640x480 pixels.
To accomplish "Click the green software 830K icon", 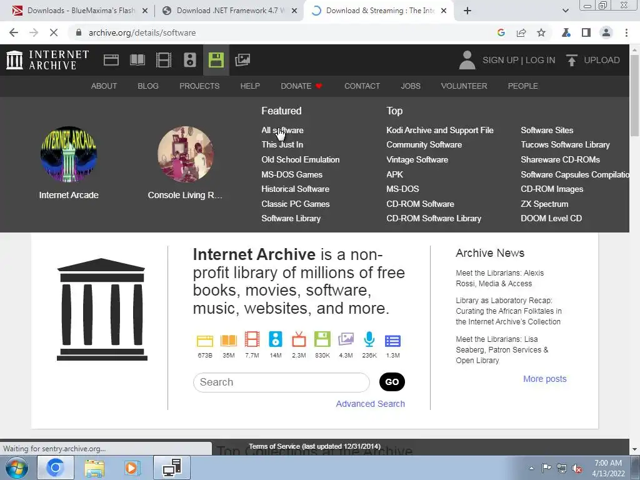I will [322, 339].
